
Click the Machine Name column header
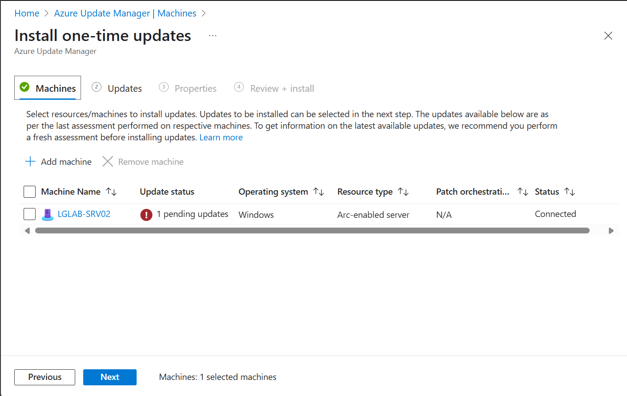71,192
